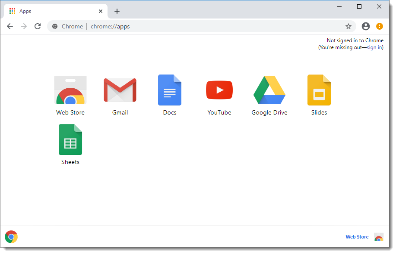Open the Sheets app icon

pyautogui.click(x=70, y=139)
